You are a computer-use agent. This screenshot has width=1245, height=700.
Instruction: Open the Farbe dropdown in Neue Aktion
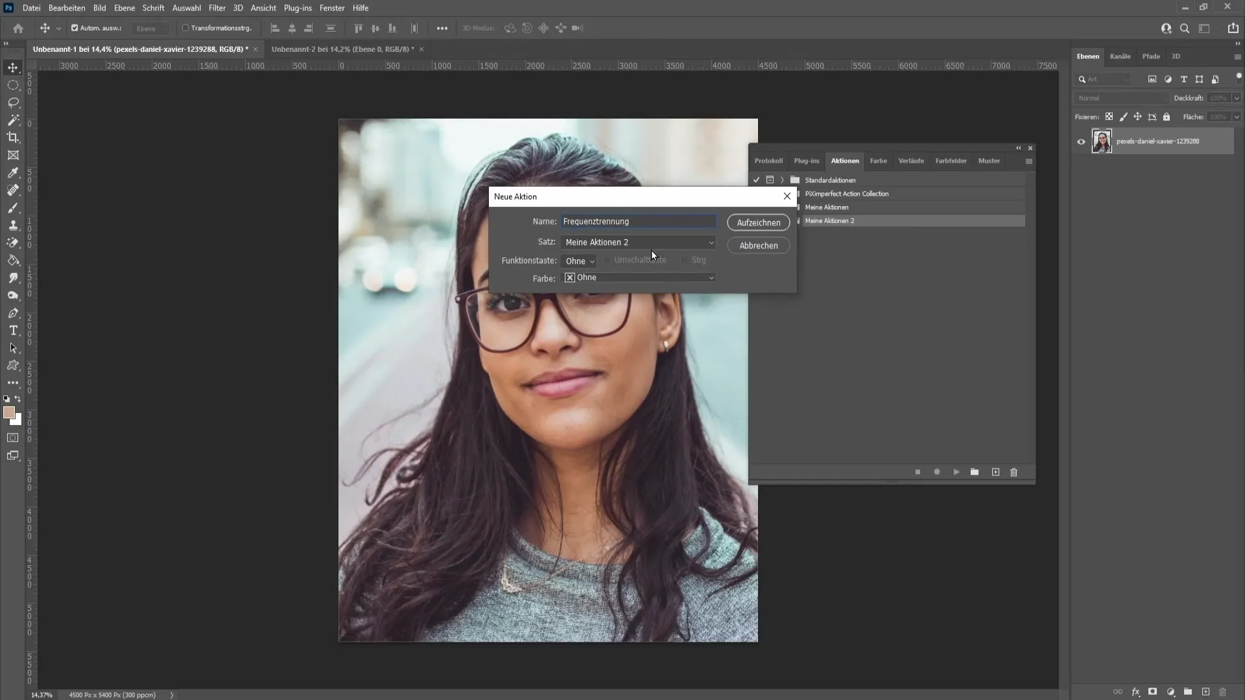(639, 277)
